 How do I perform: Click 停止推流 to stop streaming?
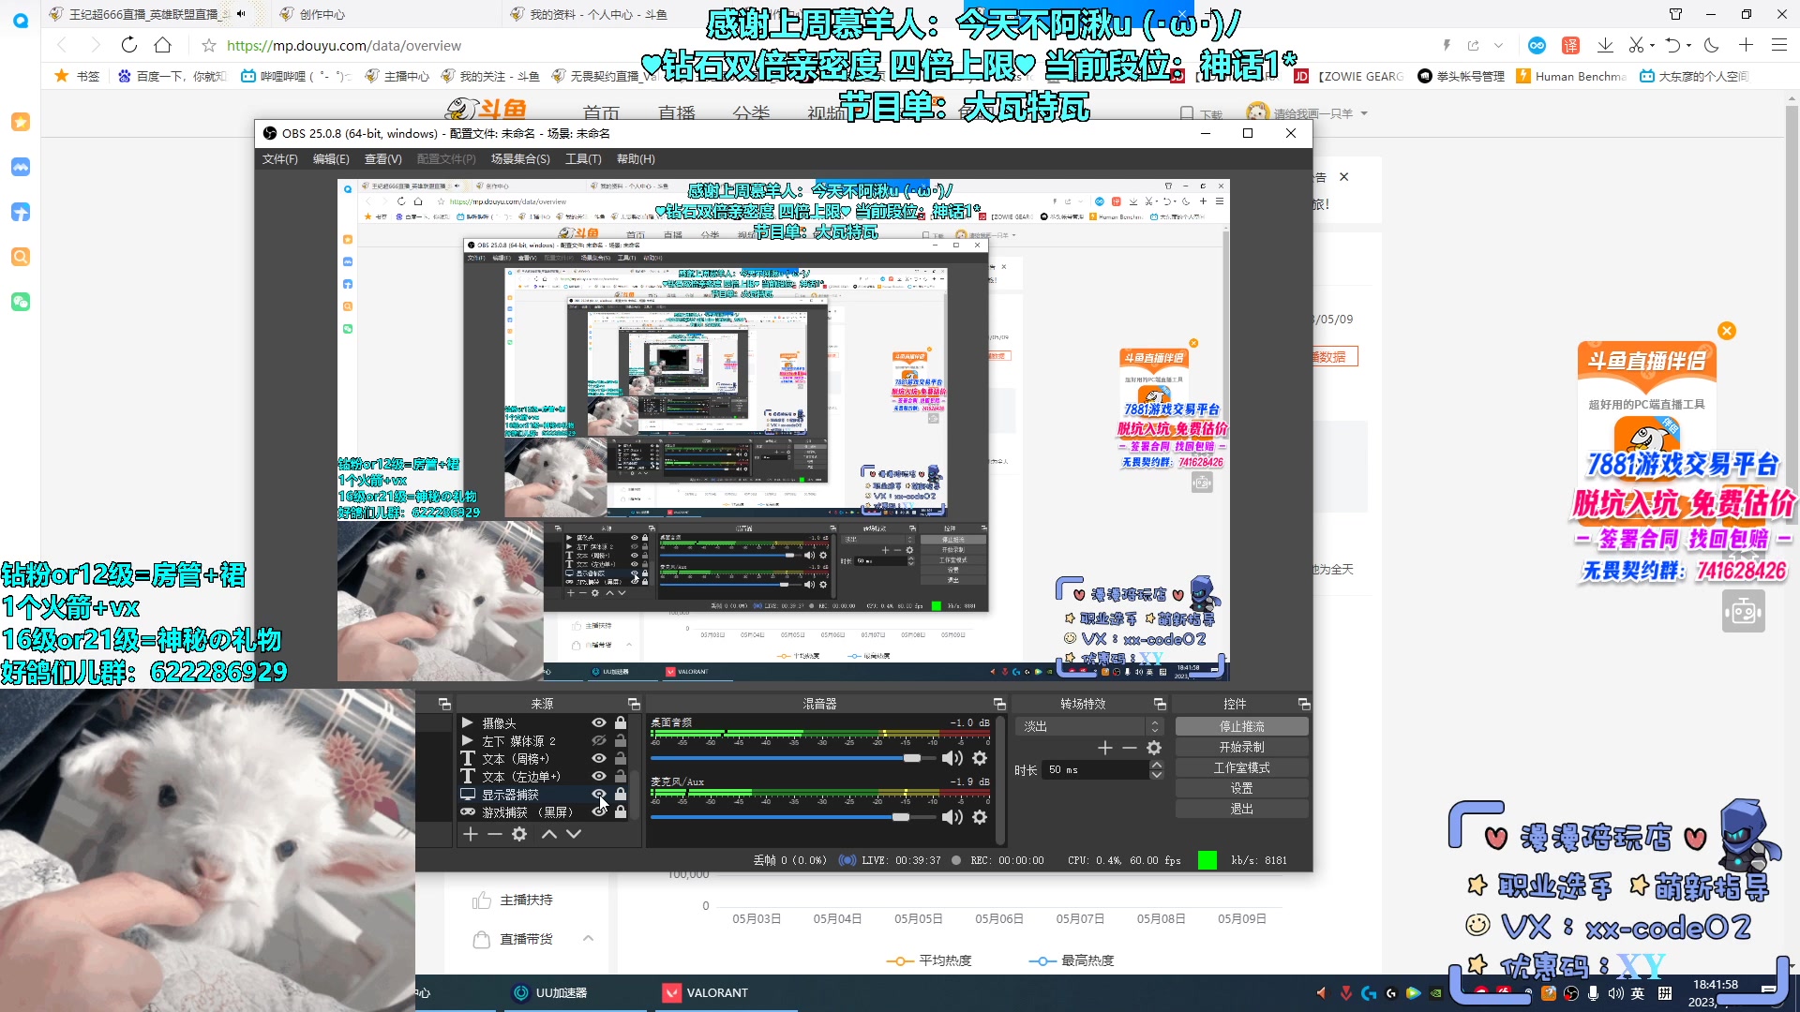[1241, 726]
